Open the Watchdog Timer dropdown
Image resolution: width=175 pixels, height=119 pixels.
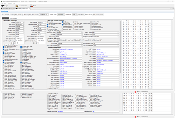click(x=69, y=33)
